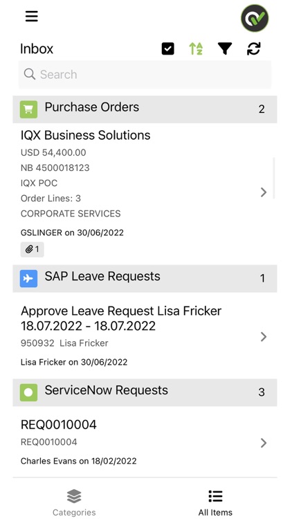Switch to the All Items tab
The image size is (292, 519).
[215, 502]
